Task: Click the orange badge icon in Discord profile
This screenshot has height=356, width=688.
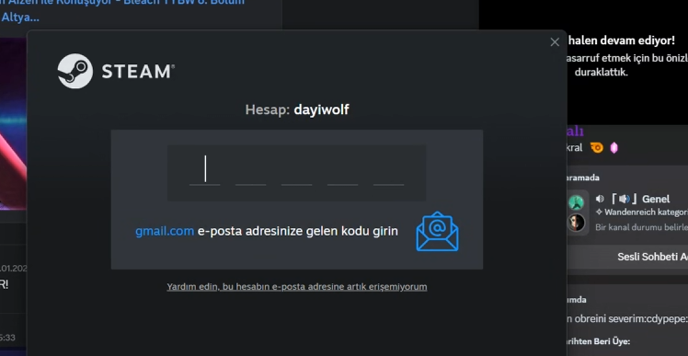Action: click(597, 148)
